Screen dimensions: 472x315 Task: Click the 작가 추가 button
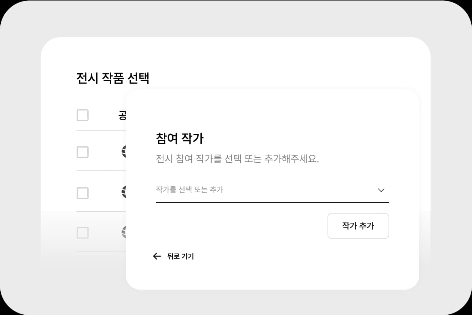coord(358,226)
